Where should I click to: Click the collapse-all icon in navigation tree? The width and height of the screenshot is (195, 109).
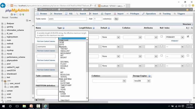pyautogui.click(x=27, y=20)
